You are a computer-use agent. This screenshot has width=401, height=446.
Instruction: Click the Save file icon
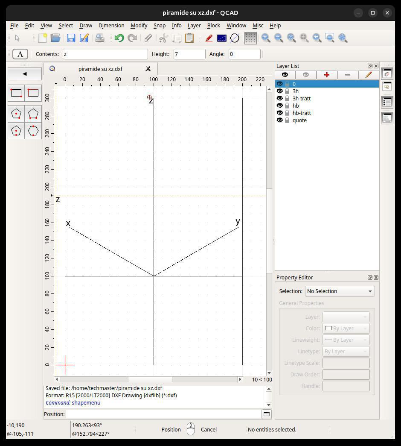pyautogui.click(x=71, y=38)
